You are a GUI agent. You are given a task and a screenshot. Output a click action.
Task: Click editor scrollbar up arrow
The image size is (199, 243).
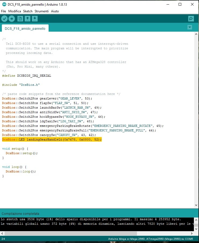[196, 34]
